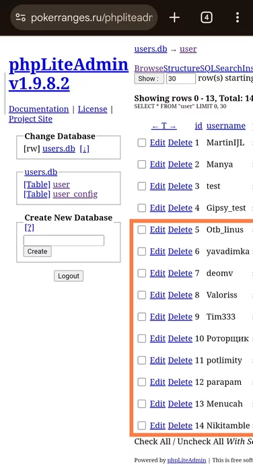This screenshot has height=471, width=253.
Task: Click the download arrow next to users.db
Action: coord(84,149)
